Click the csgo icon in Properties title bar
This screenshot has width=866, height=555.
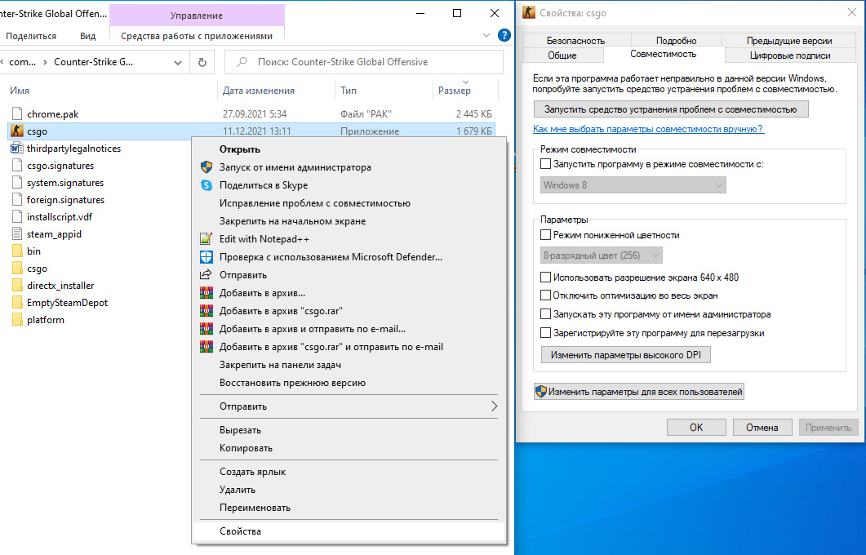pos(529,13)
